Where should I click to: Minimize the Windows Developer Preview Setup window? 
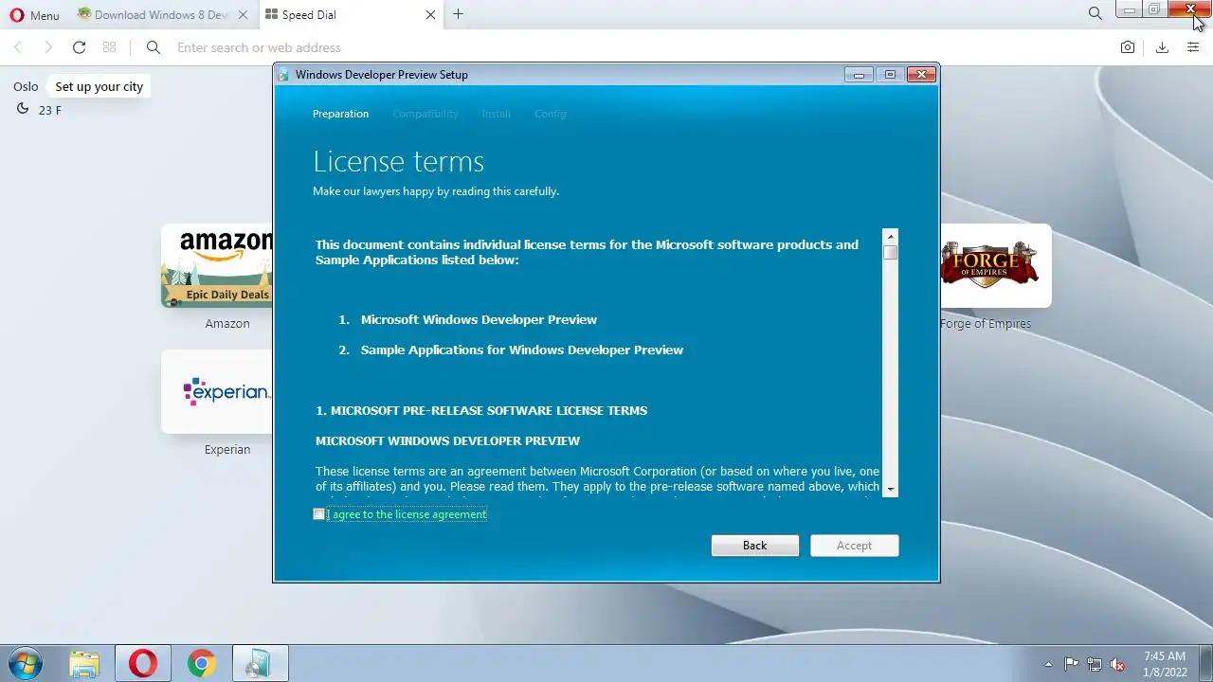click(859, 75)
